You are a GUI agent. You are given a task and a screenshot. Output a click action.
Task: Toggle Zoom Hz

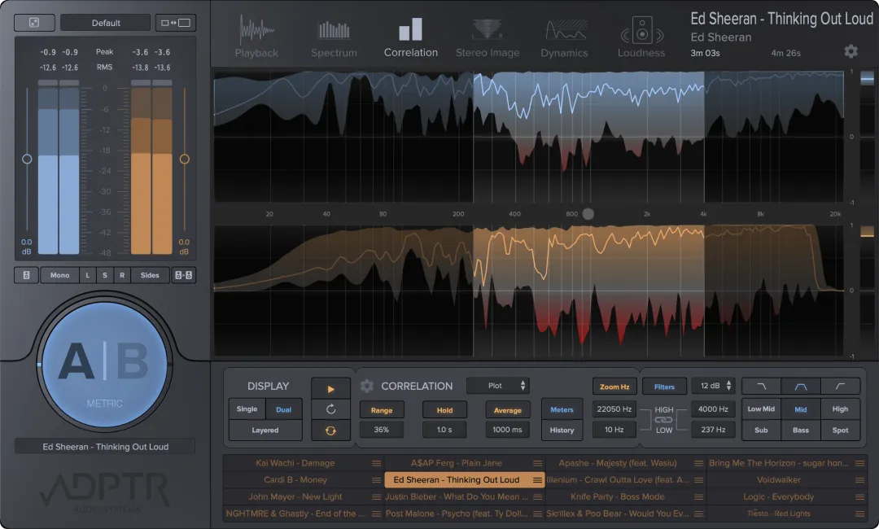[614, 387]
